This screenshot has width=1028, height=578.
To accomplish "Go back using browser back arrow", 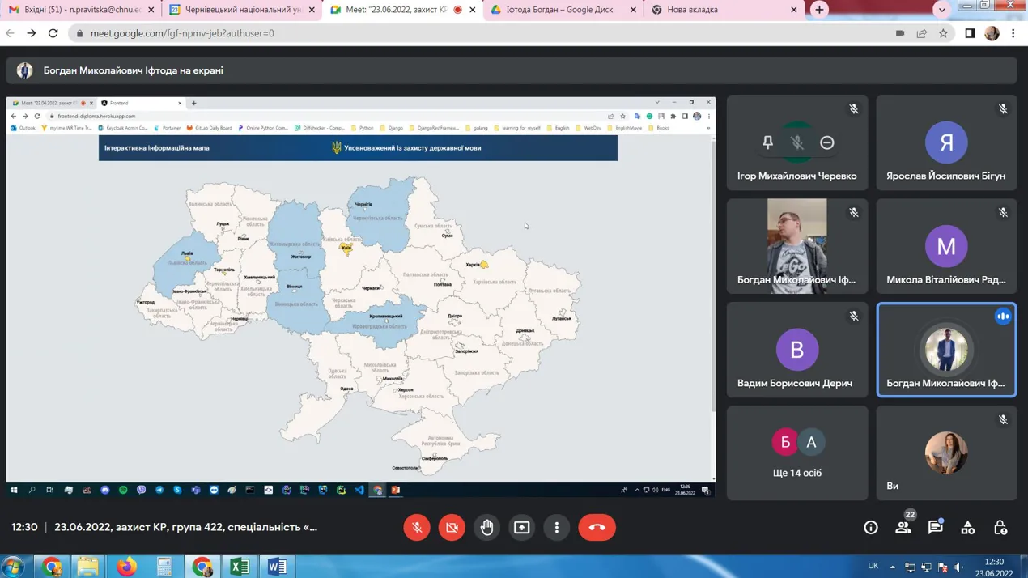I will [x=11, y=33].
